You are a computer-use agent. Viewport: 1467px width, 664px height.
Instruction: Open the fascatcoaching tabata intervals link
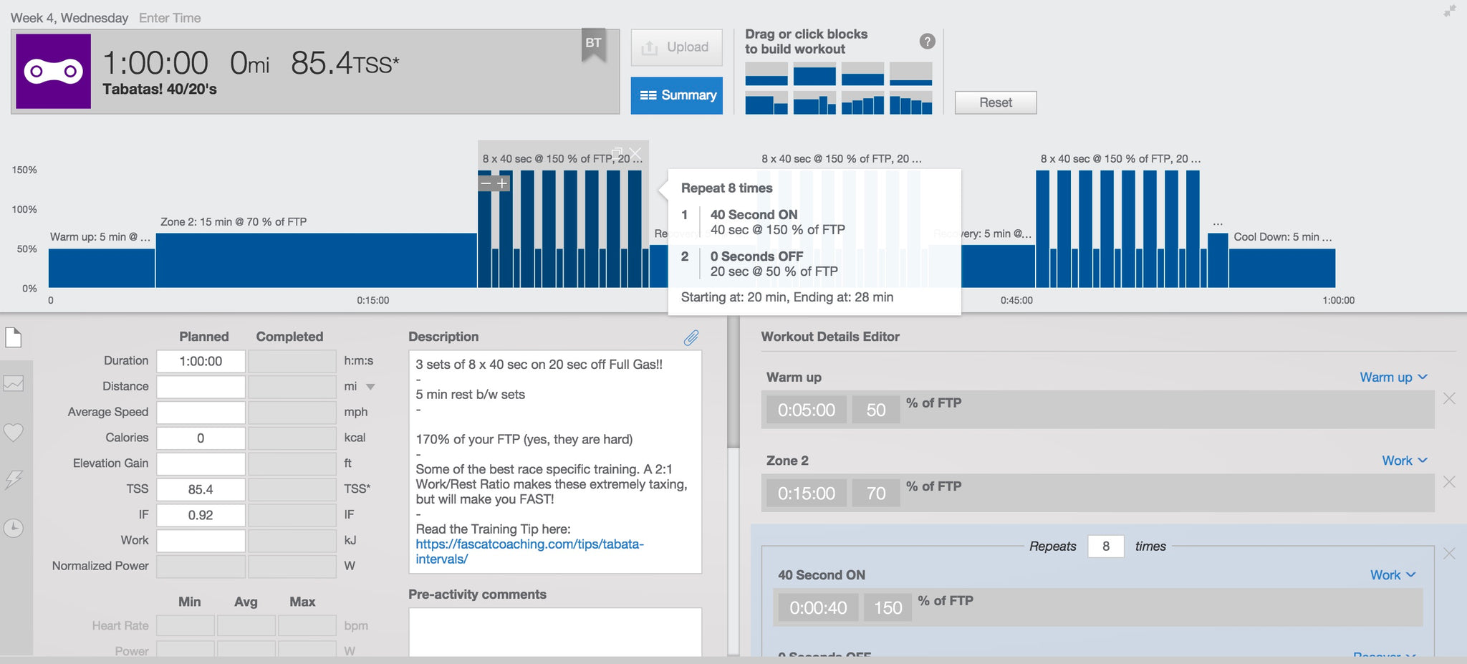click(x=529, y=552)
